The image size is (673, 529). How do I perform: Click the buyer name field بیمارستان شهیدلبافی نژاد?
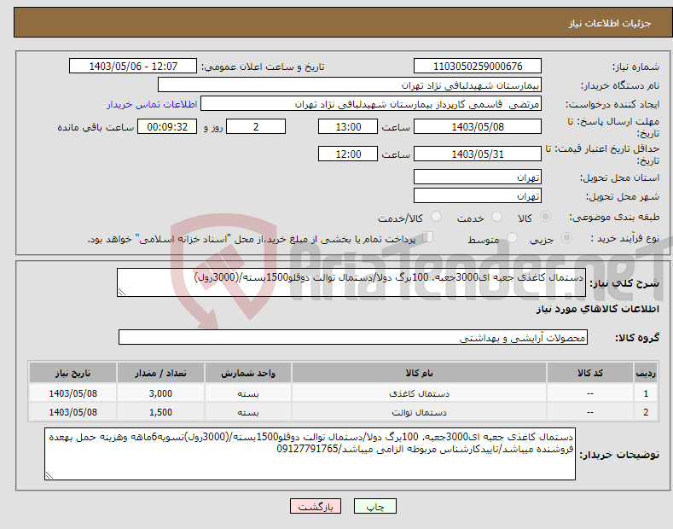tap(350, 85)
